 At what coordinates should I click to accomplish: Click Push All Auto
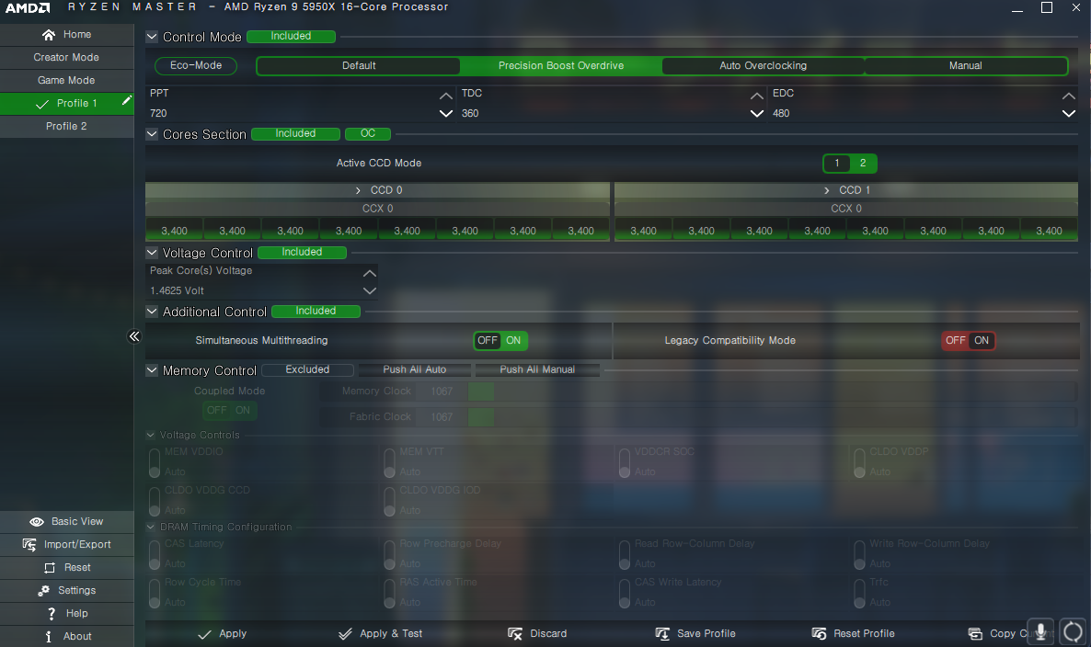pyautogui.click(x=415, y=369)
